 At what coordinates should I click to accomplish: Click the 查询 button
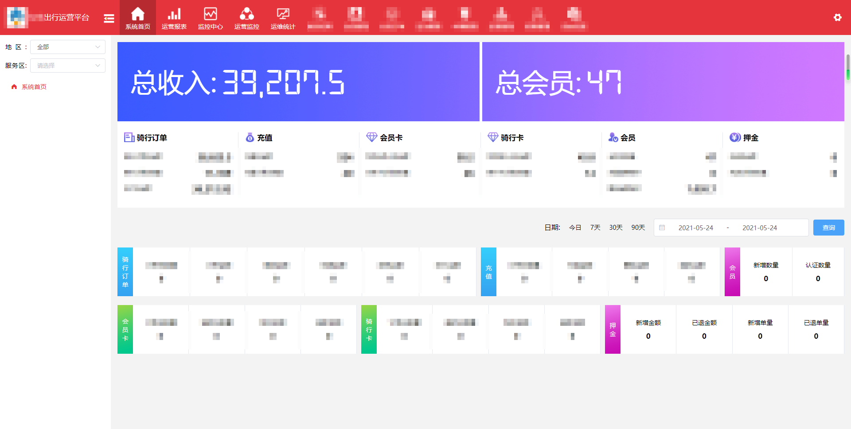(x=828, y=228)
